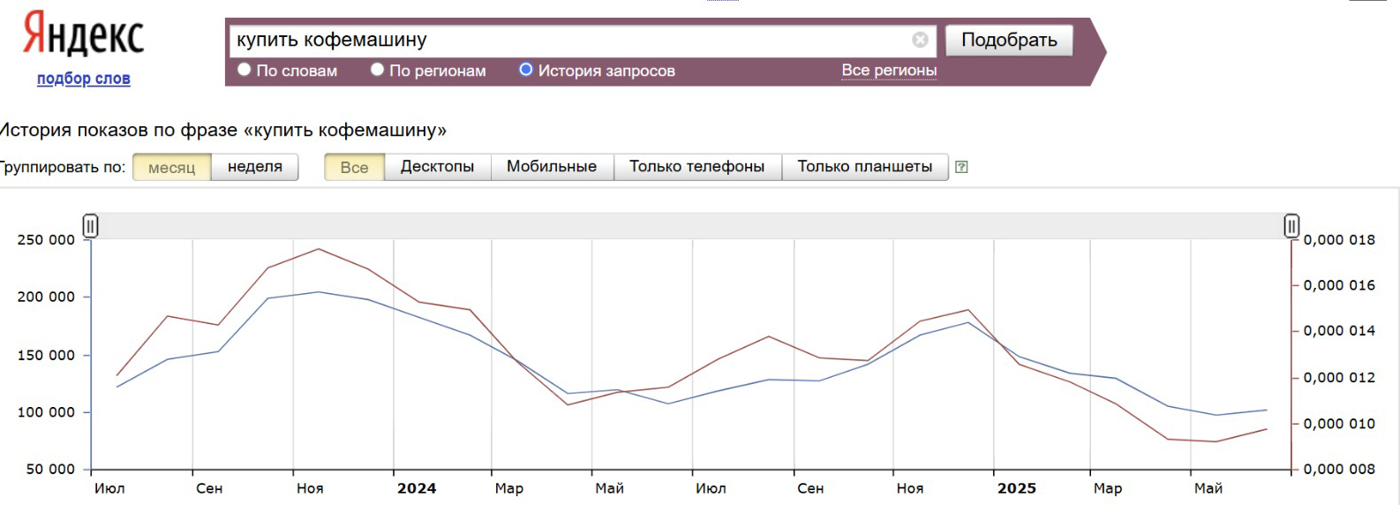The height and width of the screenshot is (505, 1400).
Task: Switch to the 'Мобильные' tab
Action: coord(552,167)
